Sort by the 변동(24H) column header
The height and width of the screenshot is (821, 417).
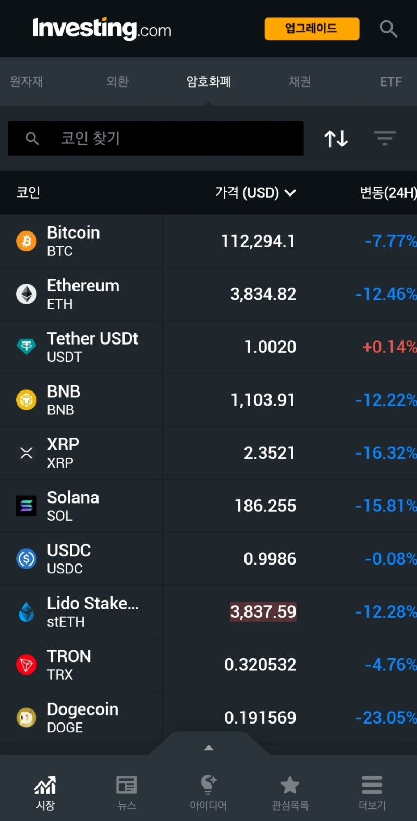388,193
